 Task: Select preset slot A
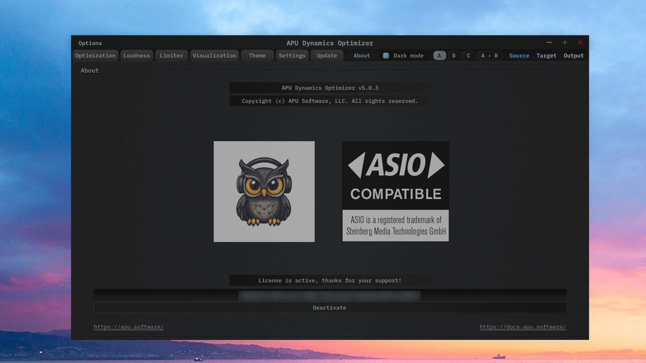[439, 56]
